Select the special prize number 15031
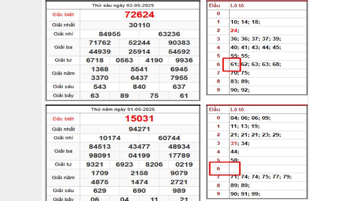357x201 pixels. tap(139, 119)
